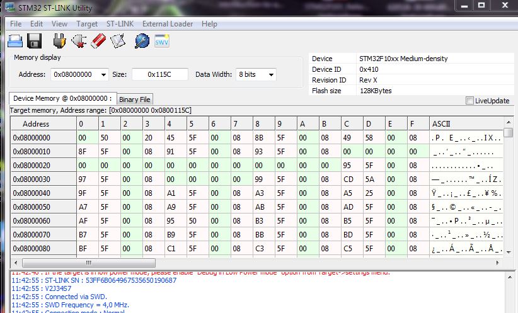Click the Open file toolbar icon

pos(15,41)
